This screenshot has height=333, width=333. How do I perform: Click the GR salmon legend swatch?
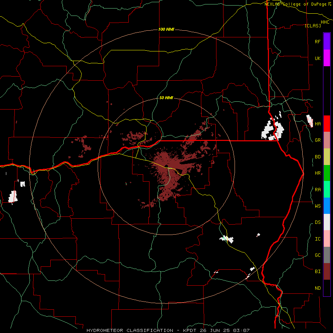tap(327, 140)
